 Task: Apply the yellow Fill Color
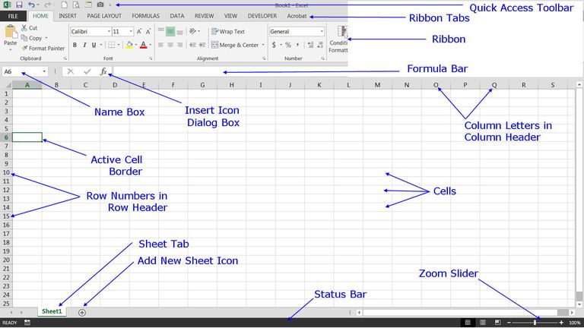(129, 45)
